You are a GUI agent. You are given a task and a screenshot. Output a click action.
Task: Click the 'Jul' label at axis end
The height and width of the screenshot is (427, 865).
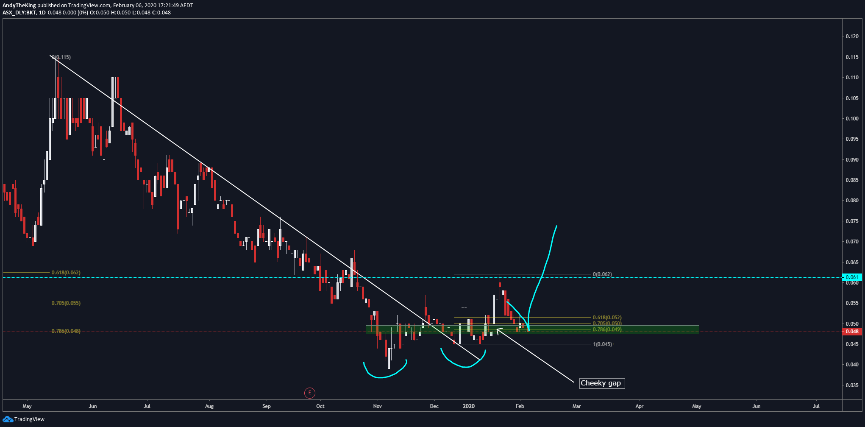pyautogui.click(x=816, y=406)
